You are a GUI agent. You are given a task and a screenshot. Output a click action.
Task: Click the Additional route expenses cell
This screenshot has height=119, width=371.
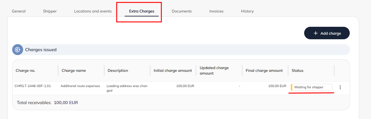click(80, 86)
